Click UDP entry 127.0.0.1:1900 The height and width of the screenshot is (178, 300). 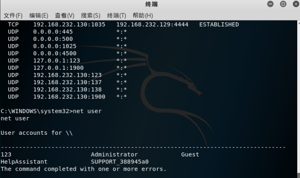[x=58, y=68]
